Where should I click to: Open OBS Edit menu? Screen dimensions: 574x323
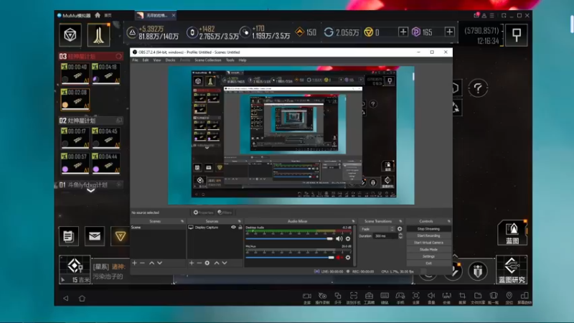point(146,60)
